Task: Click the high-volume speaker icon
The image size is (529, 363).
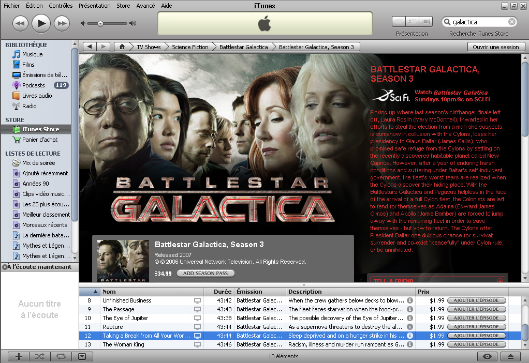Action: (133, 23)
